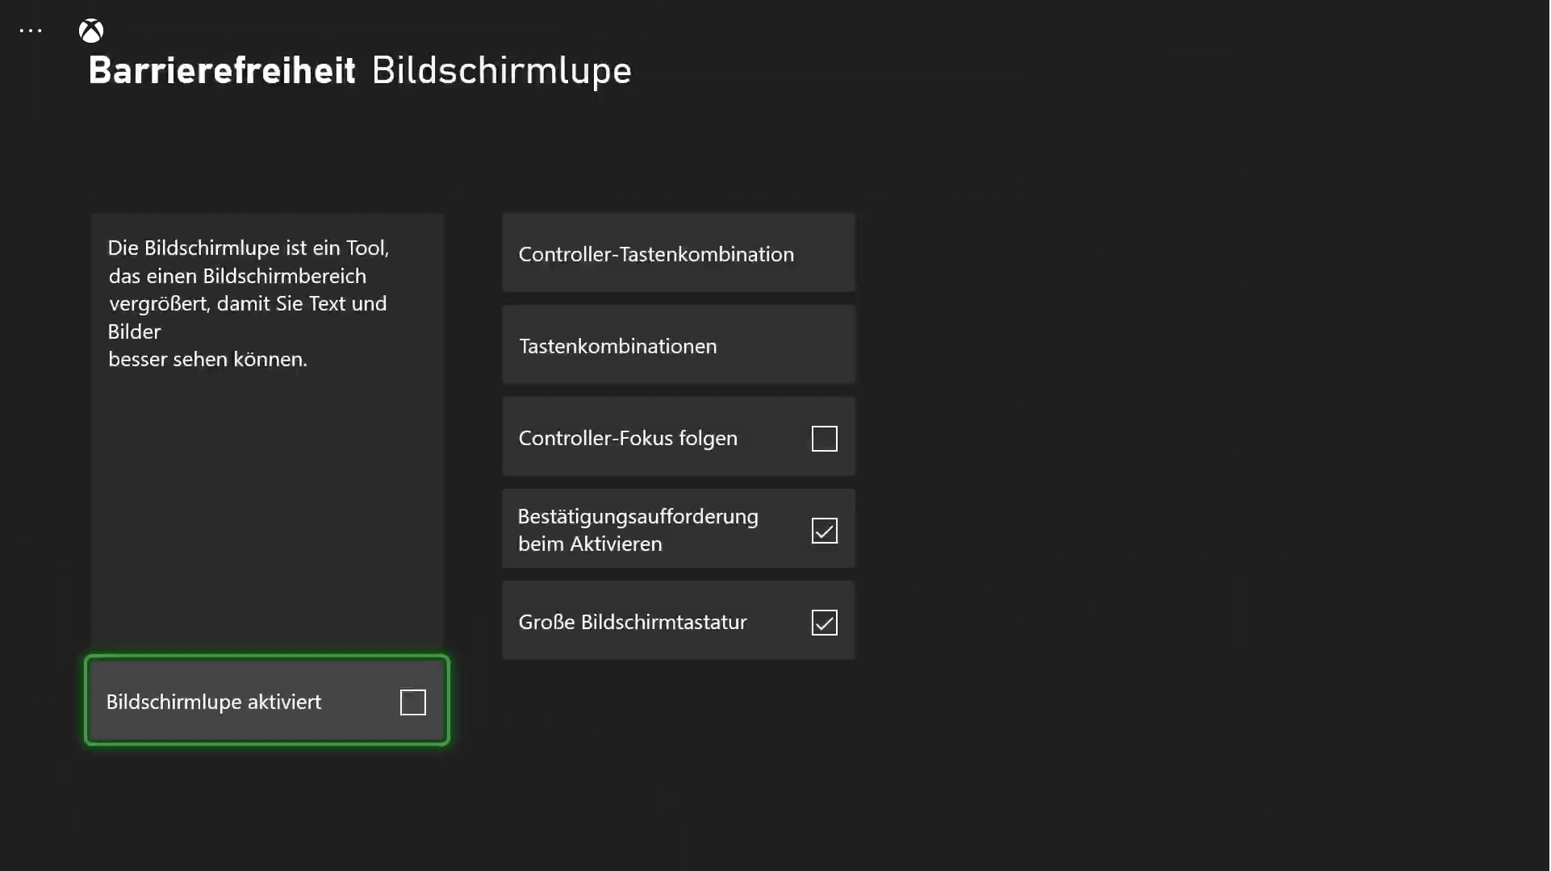Enable the Bildschirmlupe aktiviert checkbox
Image resolution: width=1551 pixels, height=871 pixels.
click(x=412, y=702)
